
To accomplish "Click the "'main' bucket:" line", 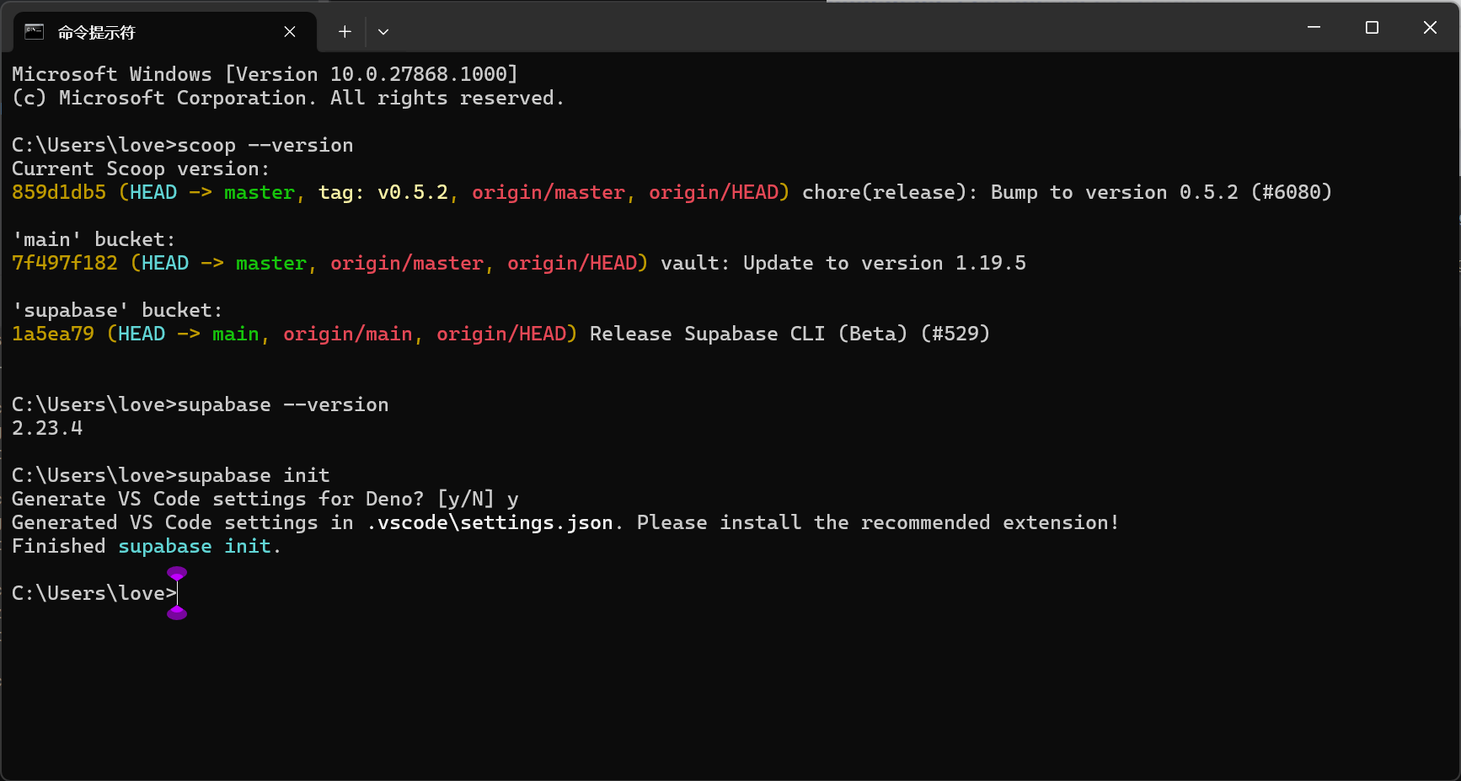I will (x=94, y=239).
